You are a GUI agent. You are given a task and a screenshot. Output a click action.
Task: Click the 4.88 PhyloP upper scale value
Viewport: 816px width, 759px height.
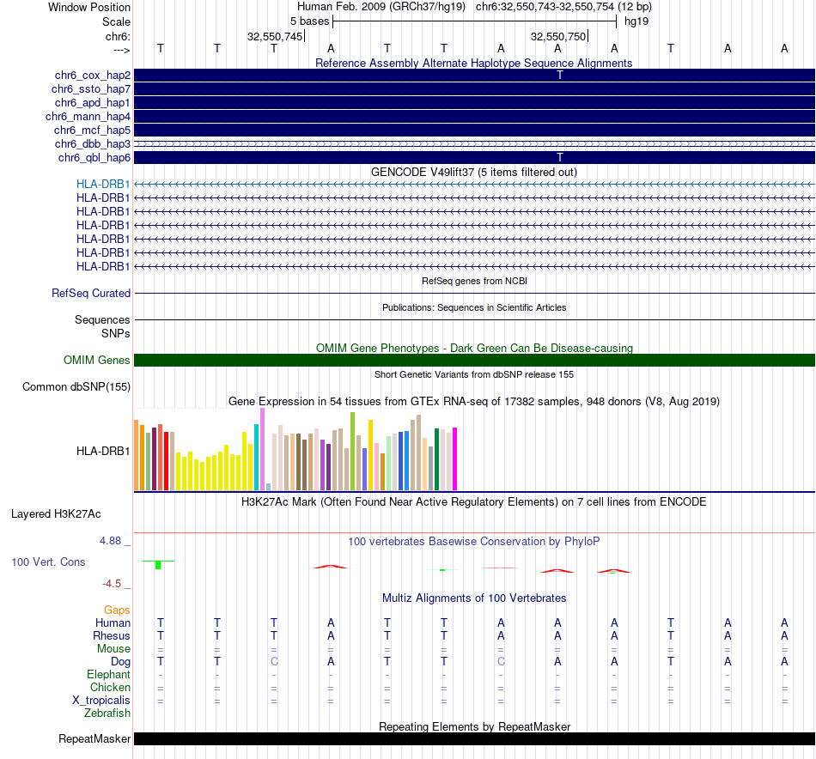tap(110, 541)
